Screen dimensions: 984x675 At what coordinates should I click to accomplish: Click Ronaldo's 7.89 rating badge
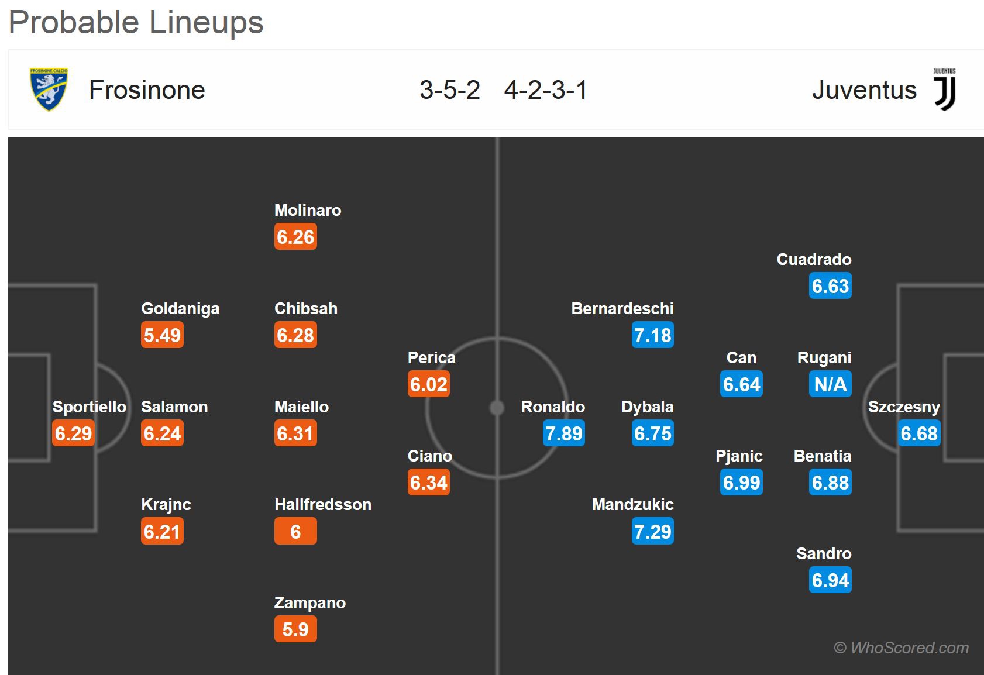(x=564, y=433)
